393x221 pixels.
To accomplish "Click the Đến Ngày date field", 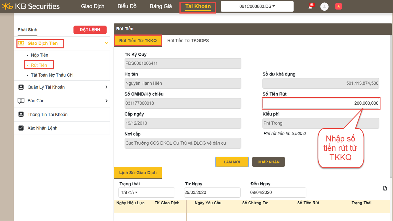I will click(x=278, y=192).
